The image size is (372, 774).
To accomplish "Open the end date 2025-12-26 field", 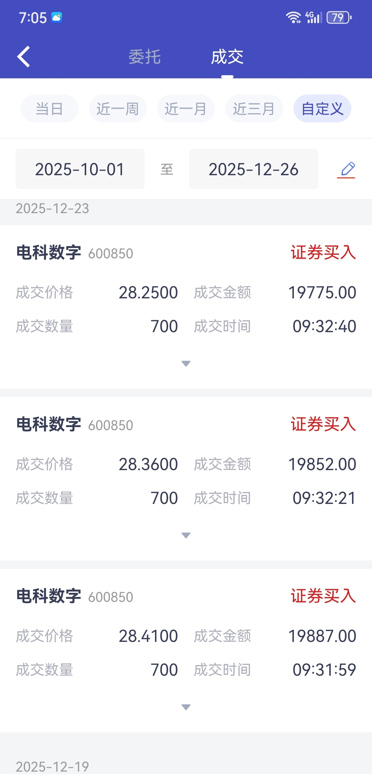I will point(254,169).
